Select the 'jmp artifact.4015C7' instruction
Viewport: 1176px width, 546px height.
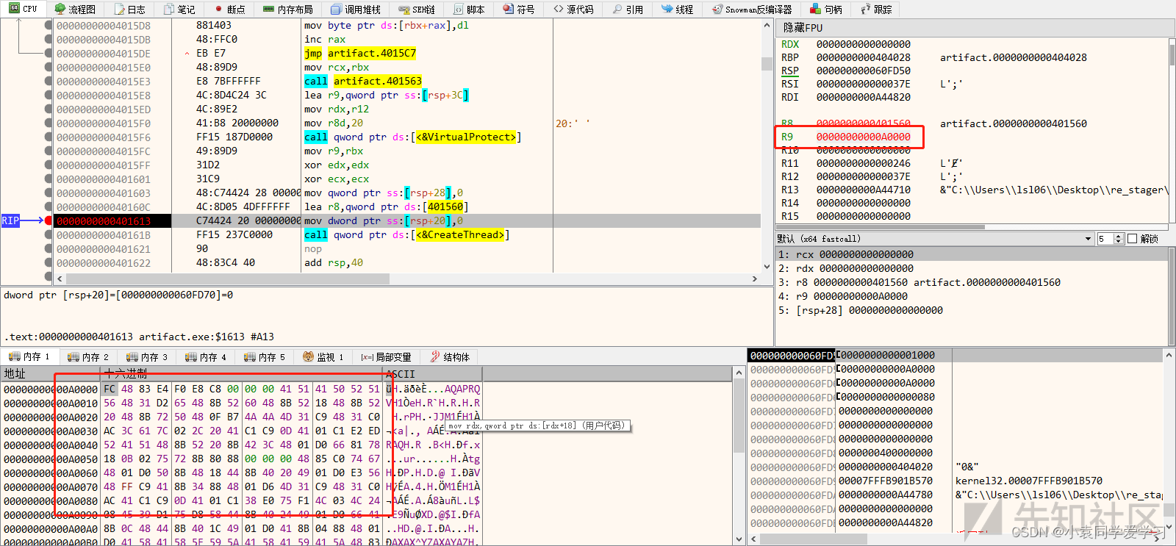click(360, 53)
